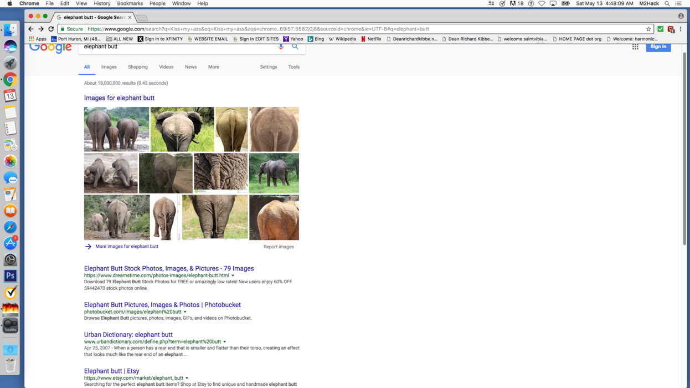Open the Urban Dictionary result
The image size is (690, 388).
click(128, 335)
